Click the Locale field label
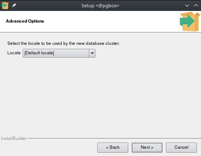This screenshot has width=201, height=156. pos(14,53)
